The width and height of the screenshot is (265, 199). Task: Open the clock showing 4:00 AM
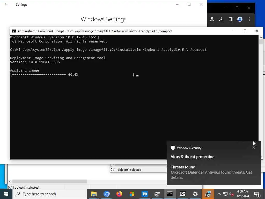pyautogui.click(x=243, y=194)
